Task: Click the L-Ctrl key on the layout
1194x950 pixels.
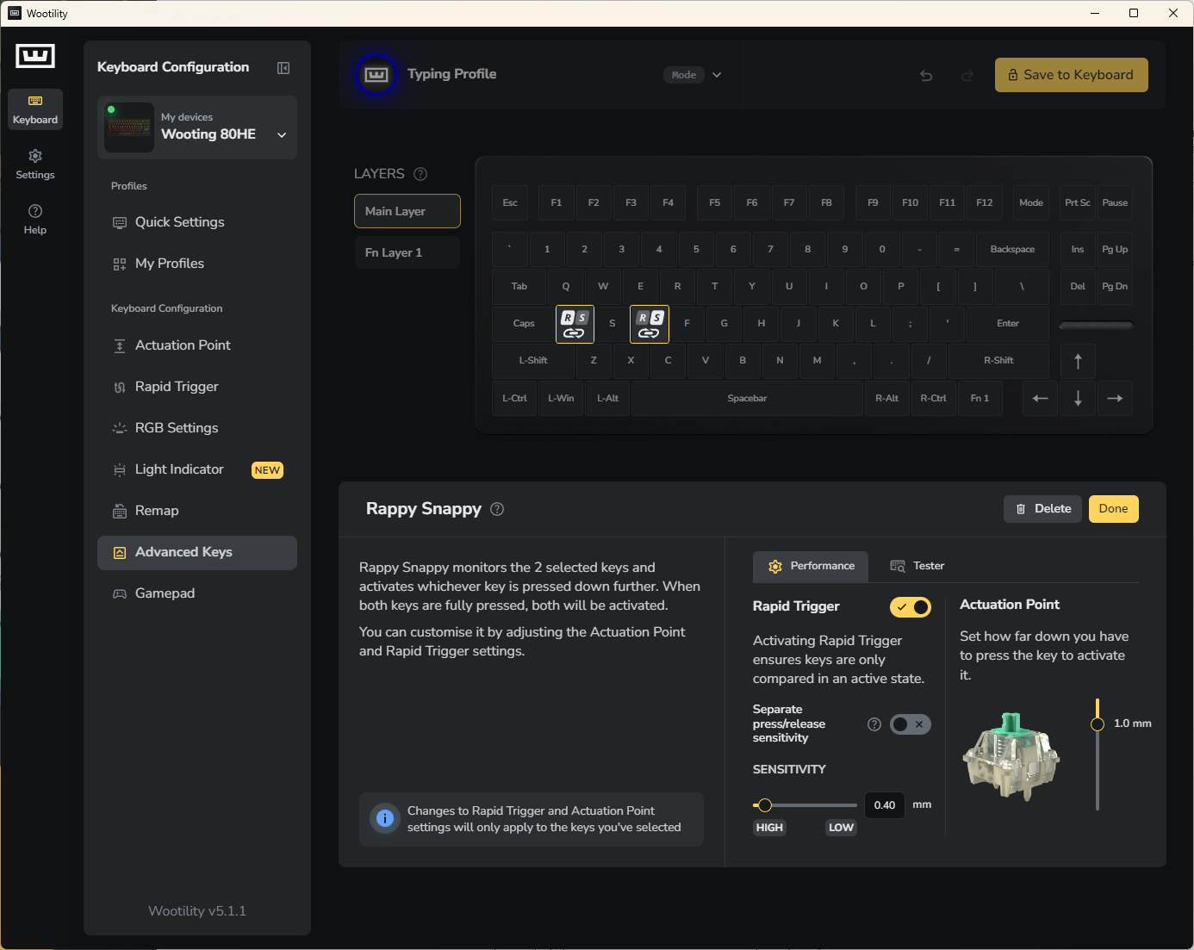Action: point(514,398)
